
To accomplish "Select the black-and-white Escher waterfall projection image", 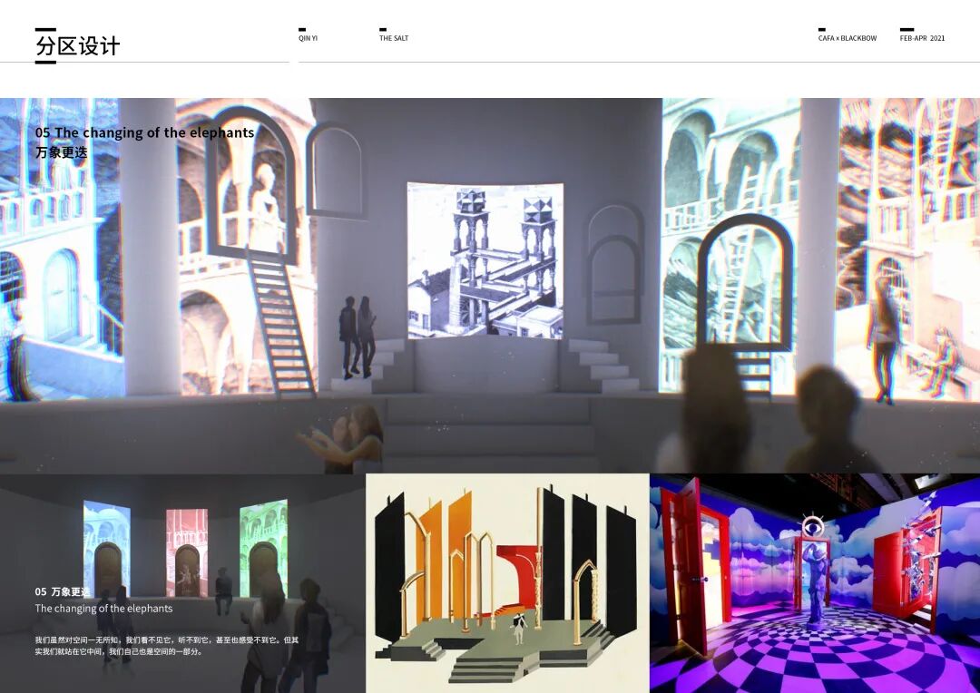I will tap(485, 260).
